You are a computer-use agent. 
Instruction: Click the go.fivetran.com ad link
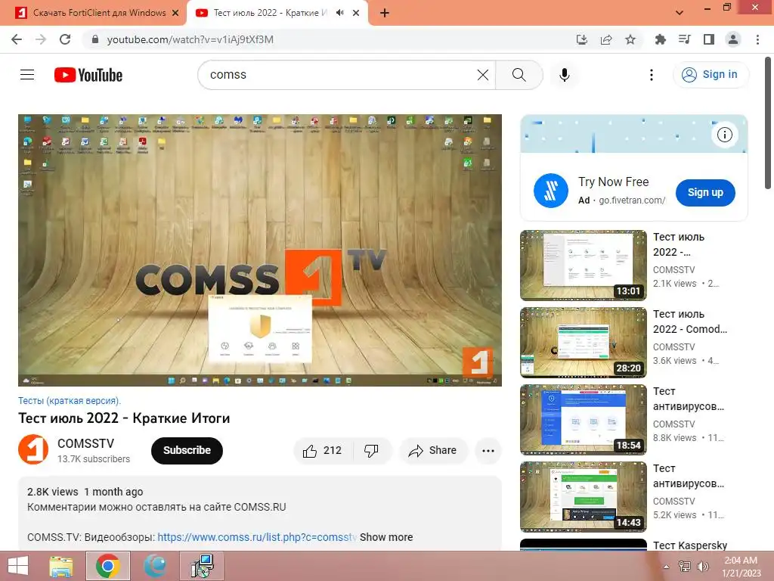(x=632, y=200)
